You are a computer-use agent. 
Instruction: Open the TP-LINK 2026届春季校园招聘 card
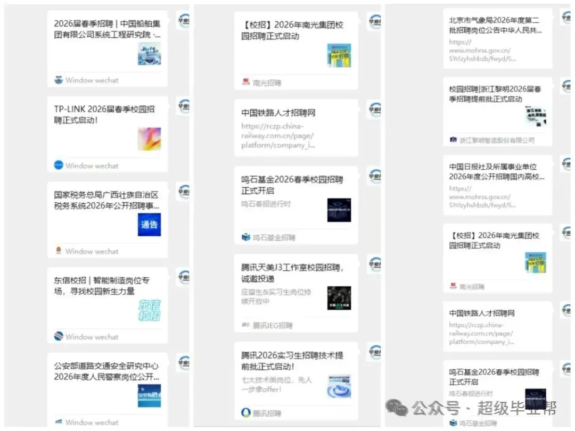pos(108,134)
